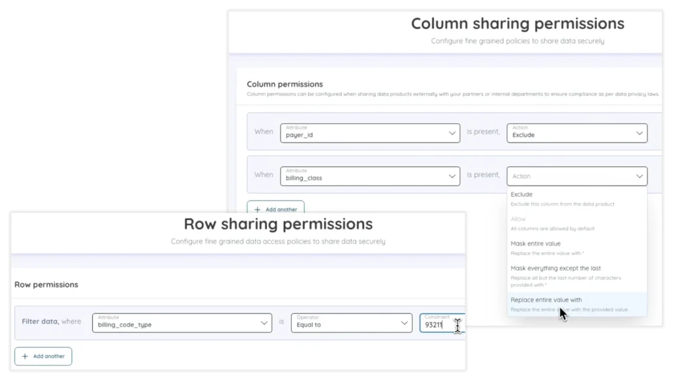Click the chevron arrow on payer_id attribute
673x381 pixels.
point(452,133)
